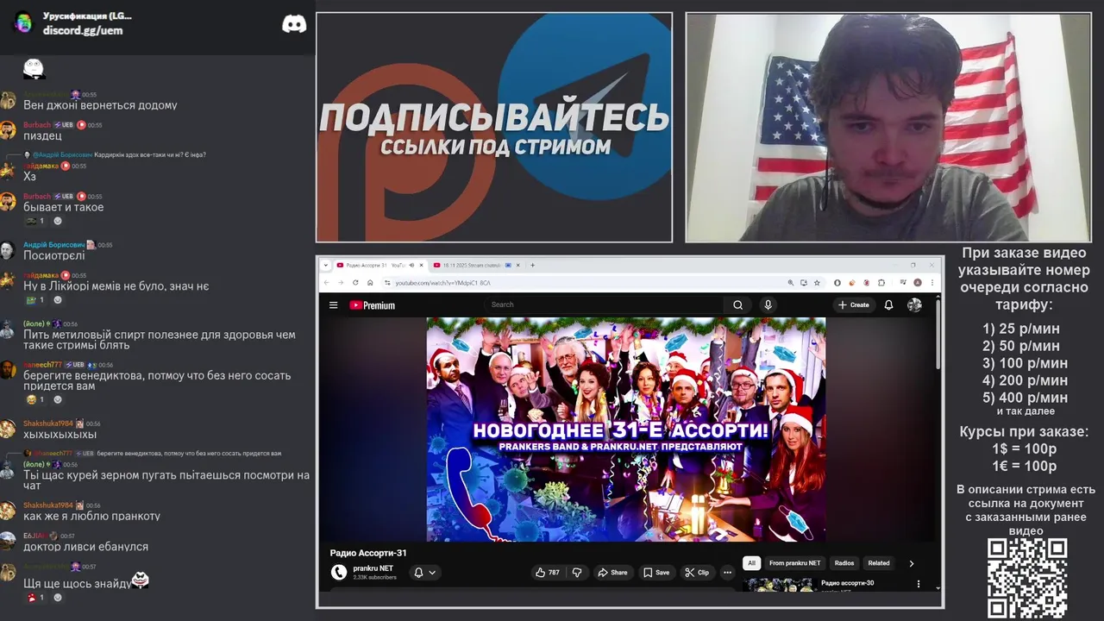Open YouTube account avatar menu
Screen dimensions: 1104x621
pos(914,304)
